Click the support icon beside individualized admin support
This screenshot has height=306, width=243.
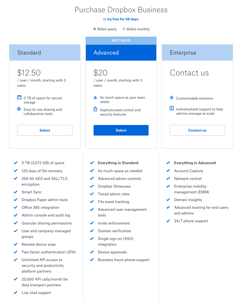(171, 109)
